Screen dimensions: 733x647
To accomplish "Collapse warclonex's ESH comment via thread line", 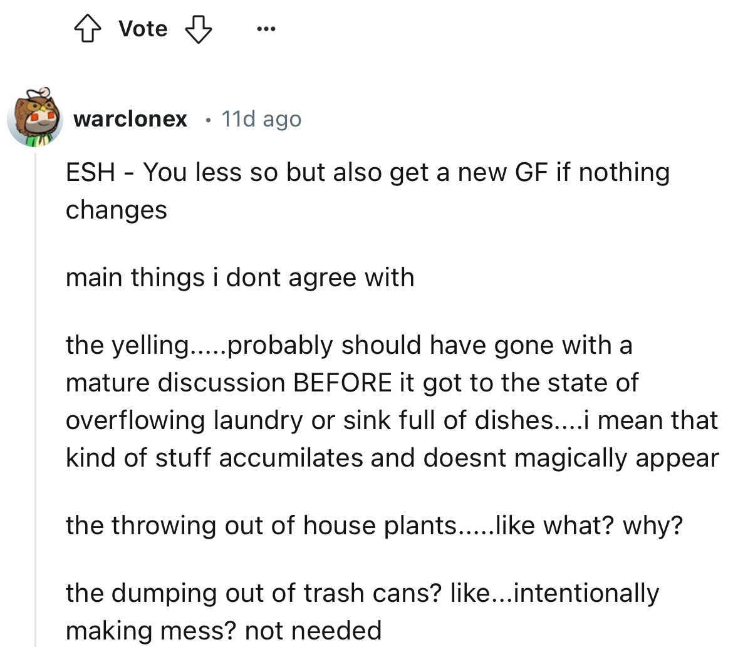I will [x=36, y=376].
